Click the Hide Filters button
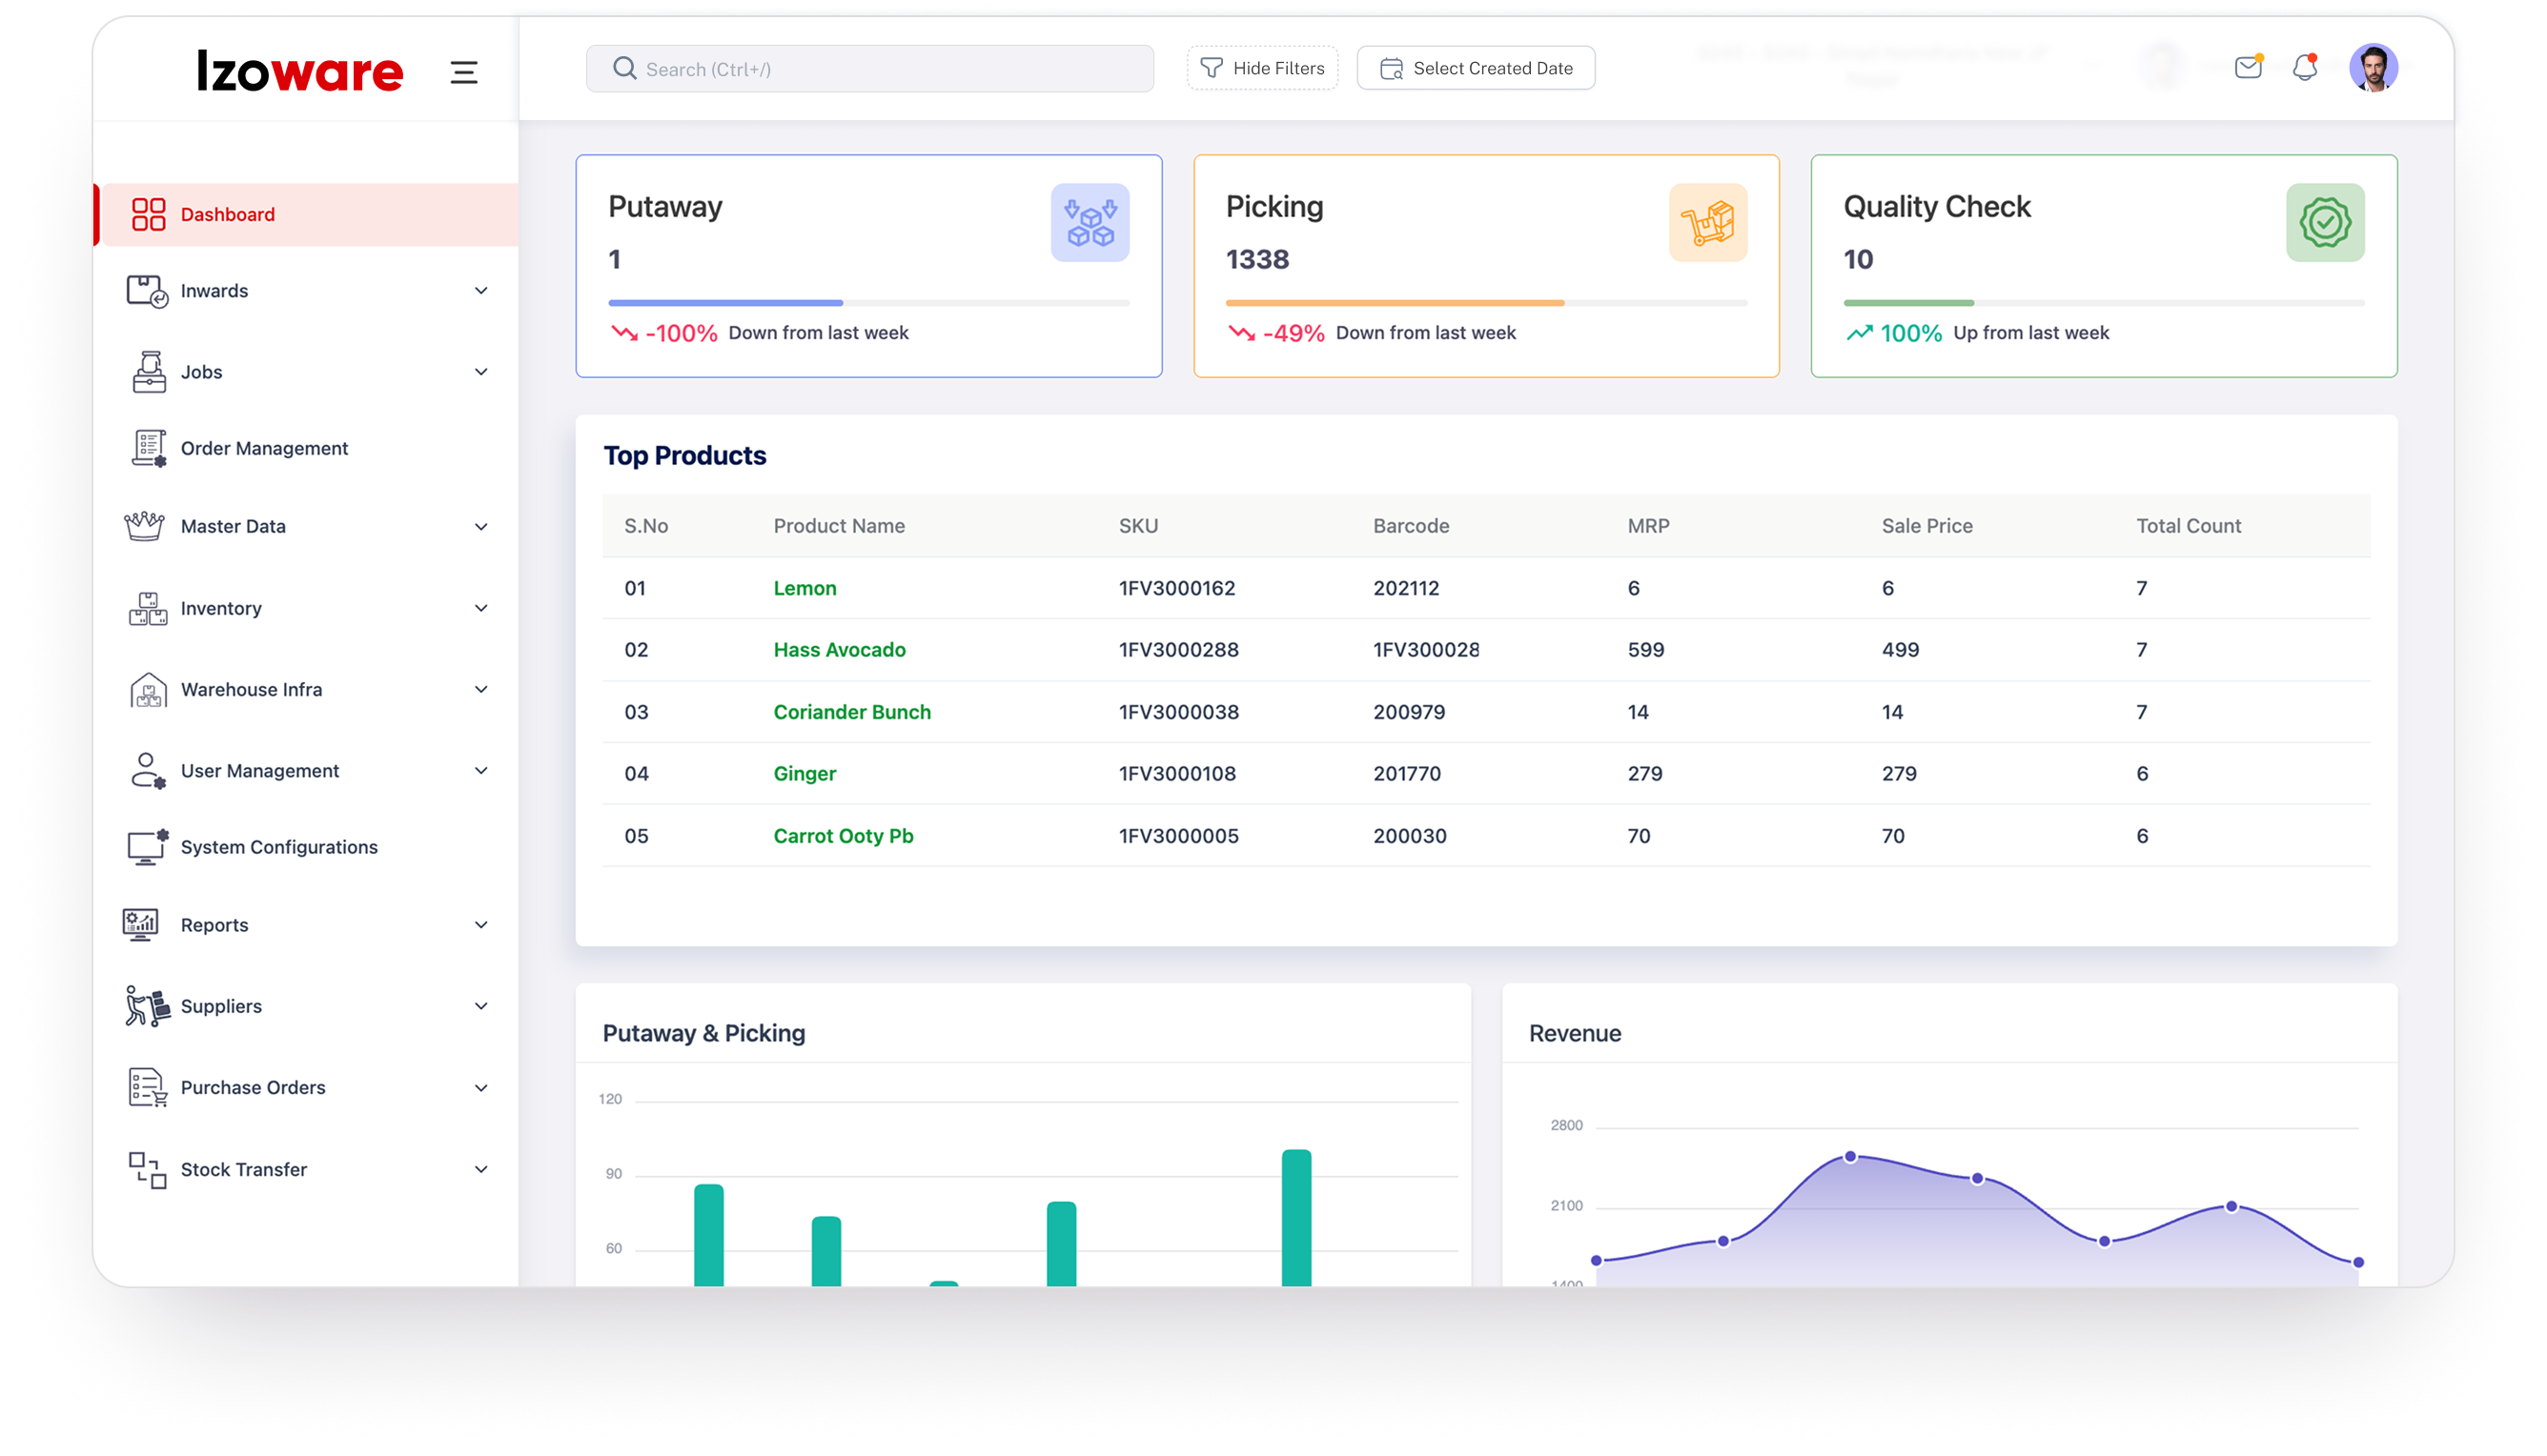This screenshot has width=2547, height=1456. (1261, 68)
